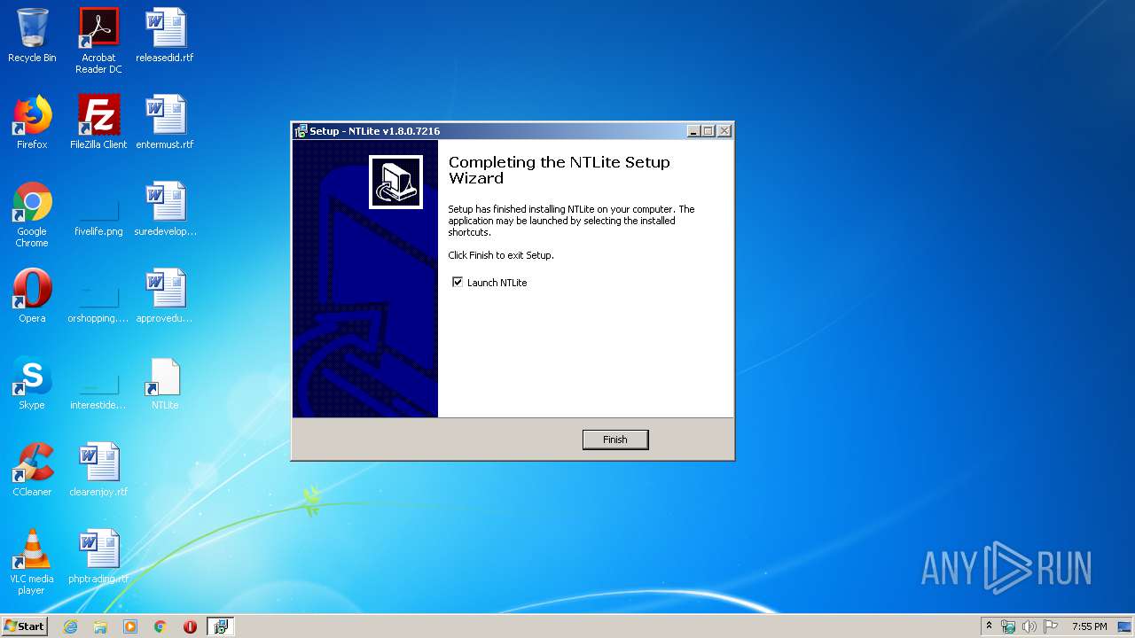Select approvedu rtf desktop file
This screenshot has height=638, width=1135.
(x=165, y=296)
